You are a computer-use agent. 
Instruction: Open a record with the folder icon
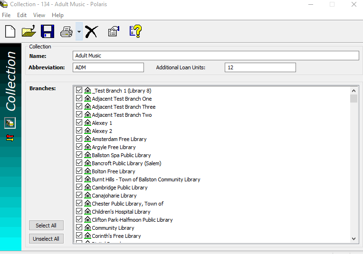click(x=29, y=32)
